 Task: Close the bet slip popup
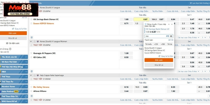pos(171,24)
